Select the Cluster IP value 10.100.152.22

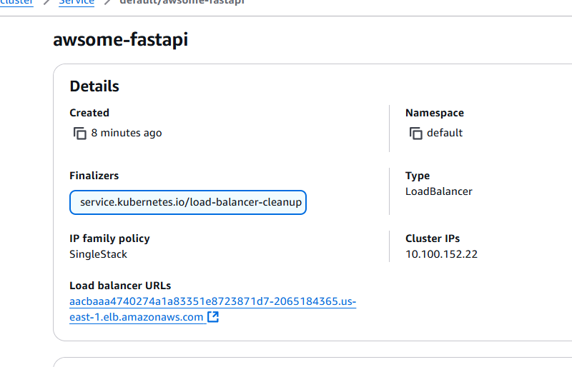(x=441, y=254)
